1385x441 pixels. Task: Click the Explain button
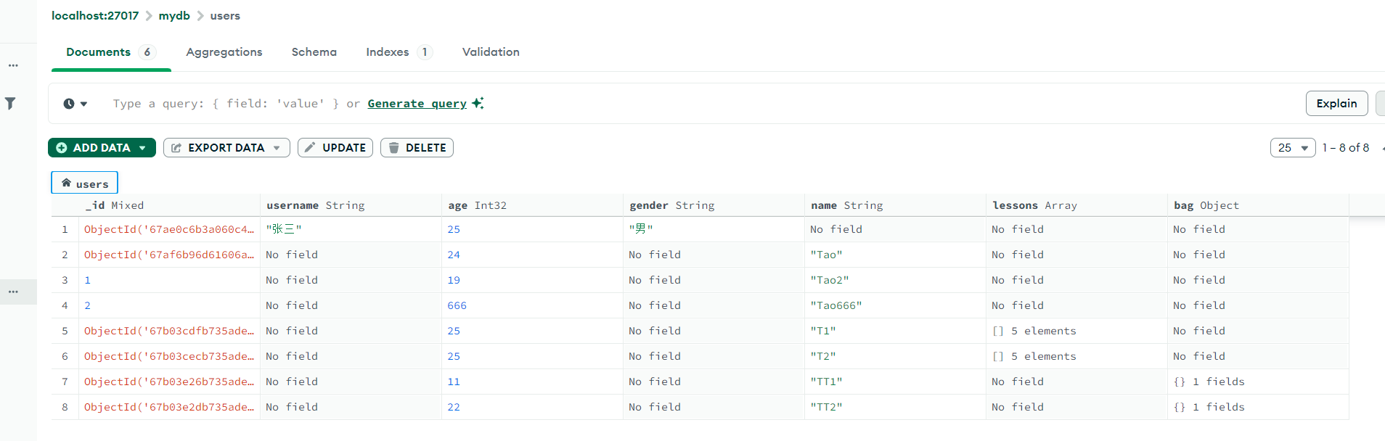tap(1336, 104)
